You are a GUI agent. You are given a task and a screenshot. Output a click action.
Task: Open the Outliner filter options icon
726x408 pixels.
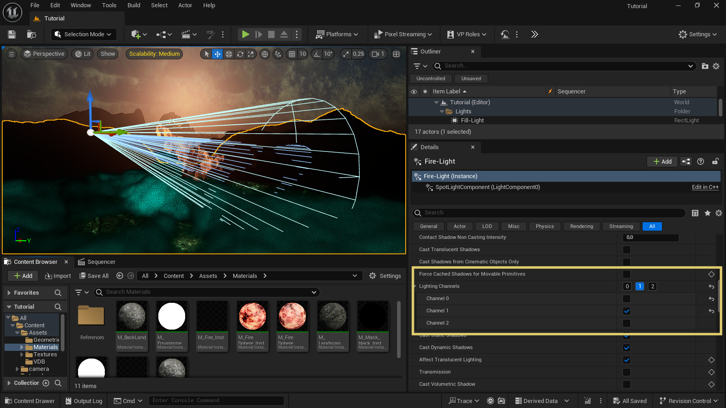click(421, 66)
